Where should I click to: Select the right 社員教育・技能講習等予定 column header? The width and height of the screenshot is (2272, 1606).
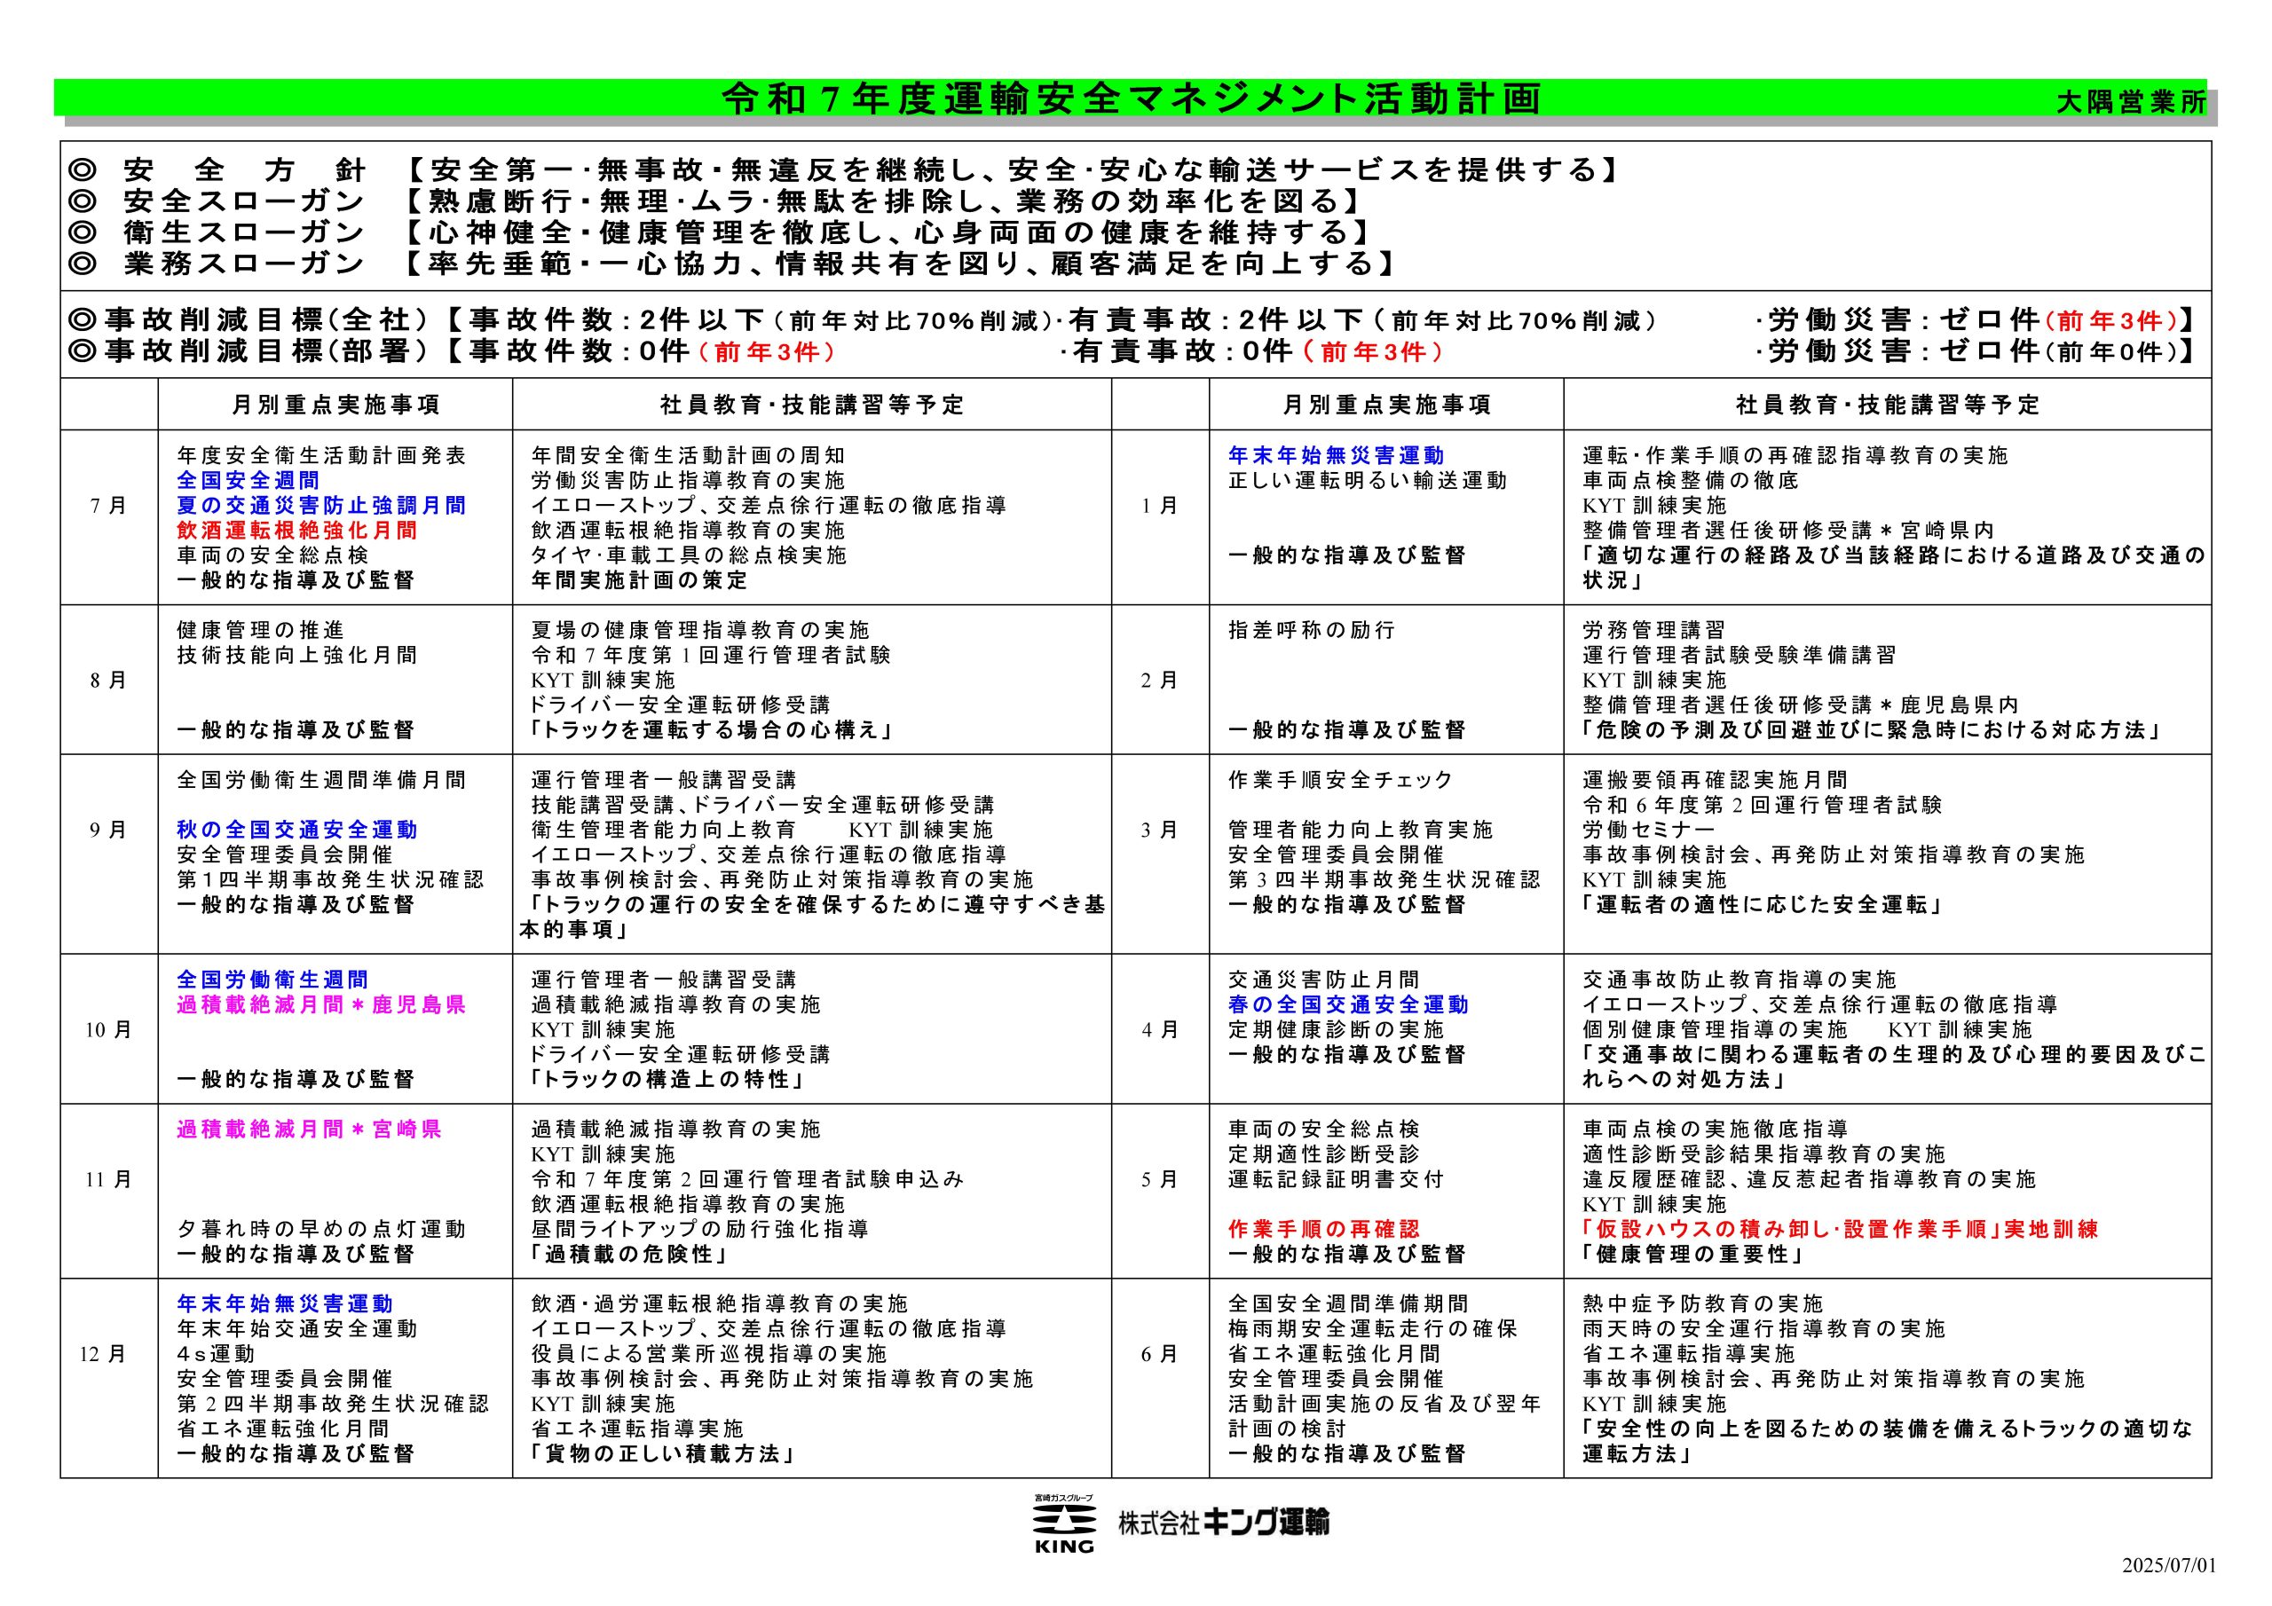pyautogui.click(x=1887, y=405)
